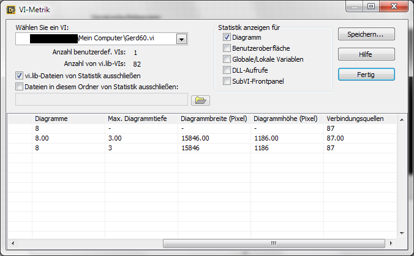Maximize the VI-Metrik window
The width and height of the screenshot is (414, 256).
click(371, 6)
